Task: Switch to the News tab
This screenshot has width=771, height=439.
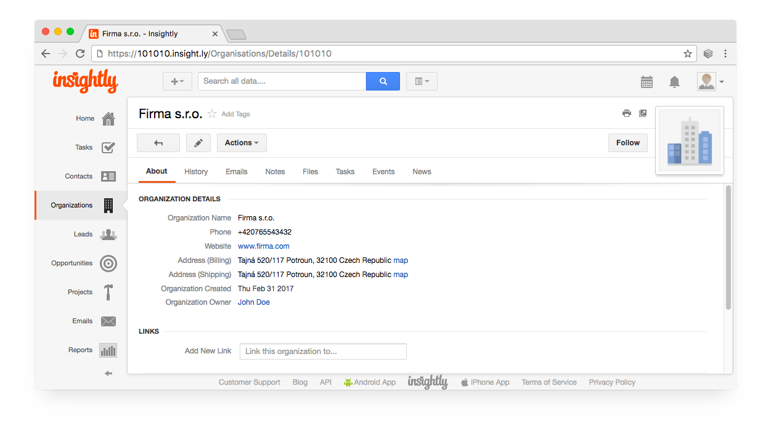Action: pyautogui.click(x=422, y=172)
